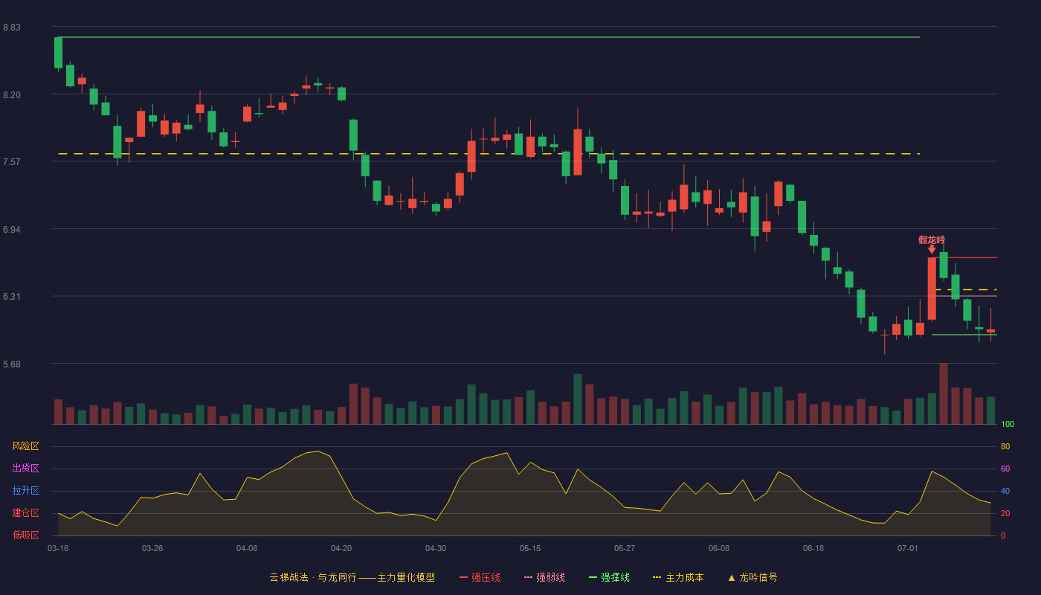
Task: Click the 龙吟信号 triangle legend icon
Action: point(731,578)
